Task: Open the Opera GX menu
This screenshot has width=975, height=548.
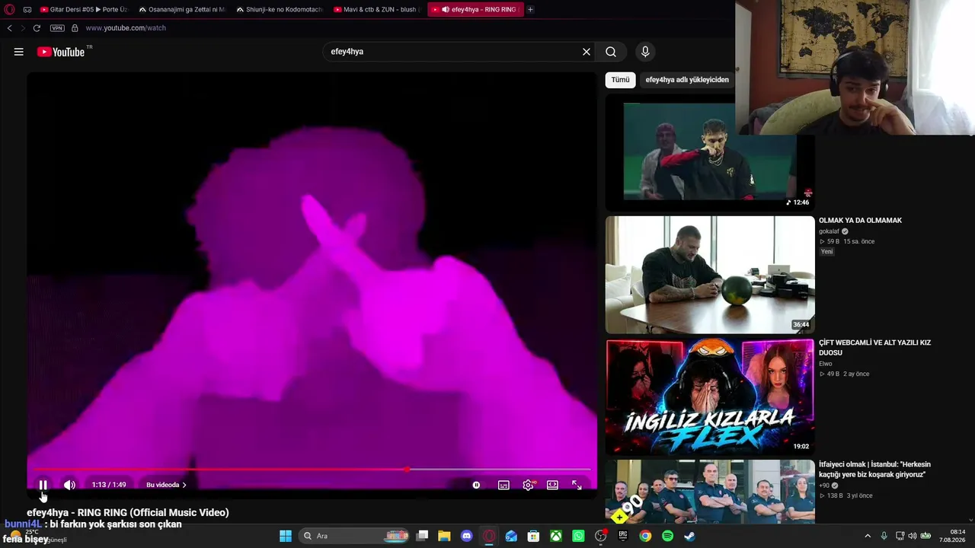Action: [8, 9]
